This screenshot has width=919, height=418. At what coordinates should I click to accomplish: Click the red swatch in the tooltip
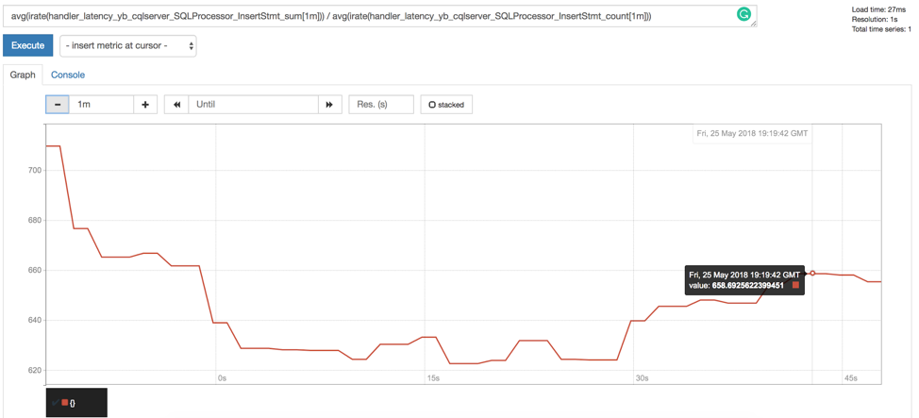pyautogui.click(x=795, y=285)
